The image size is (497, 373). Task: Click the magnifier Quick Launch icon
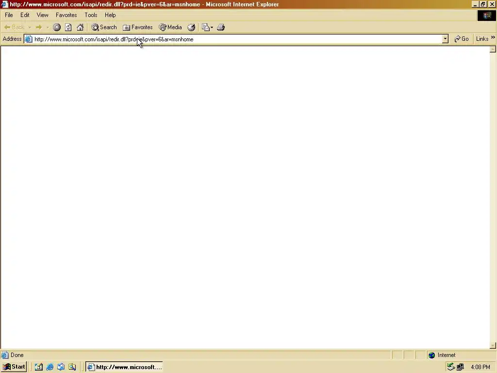coord(72,367)
